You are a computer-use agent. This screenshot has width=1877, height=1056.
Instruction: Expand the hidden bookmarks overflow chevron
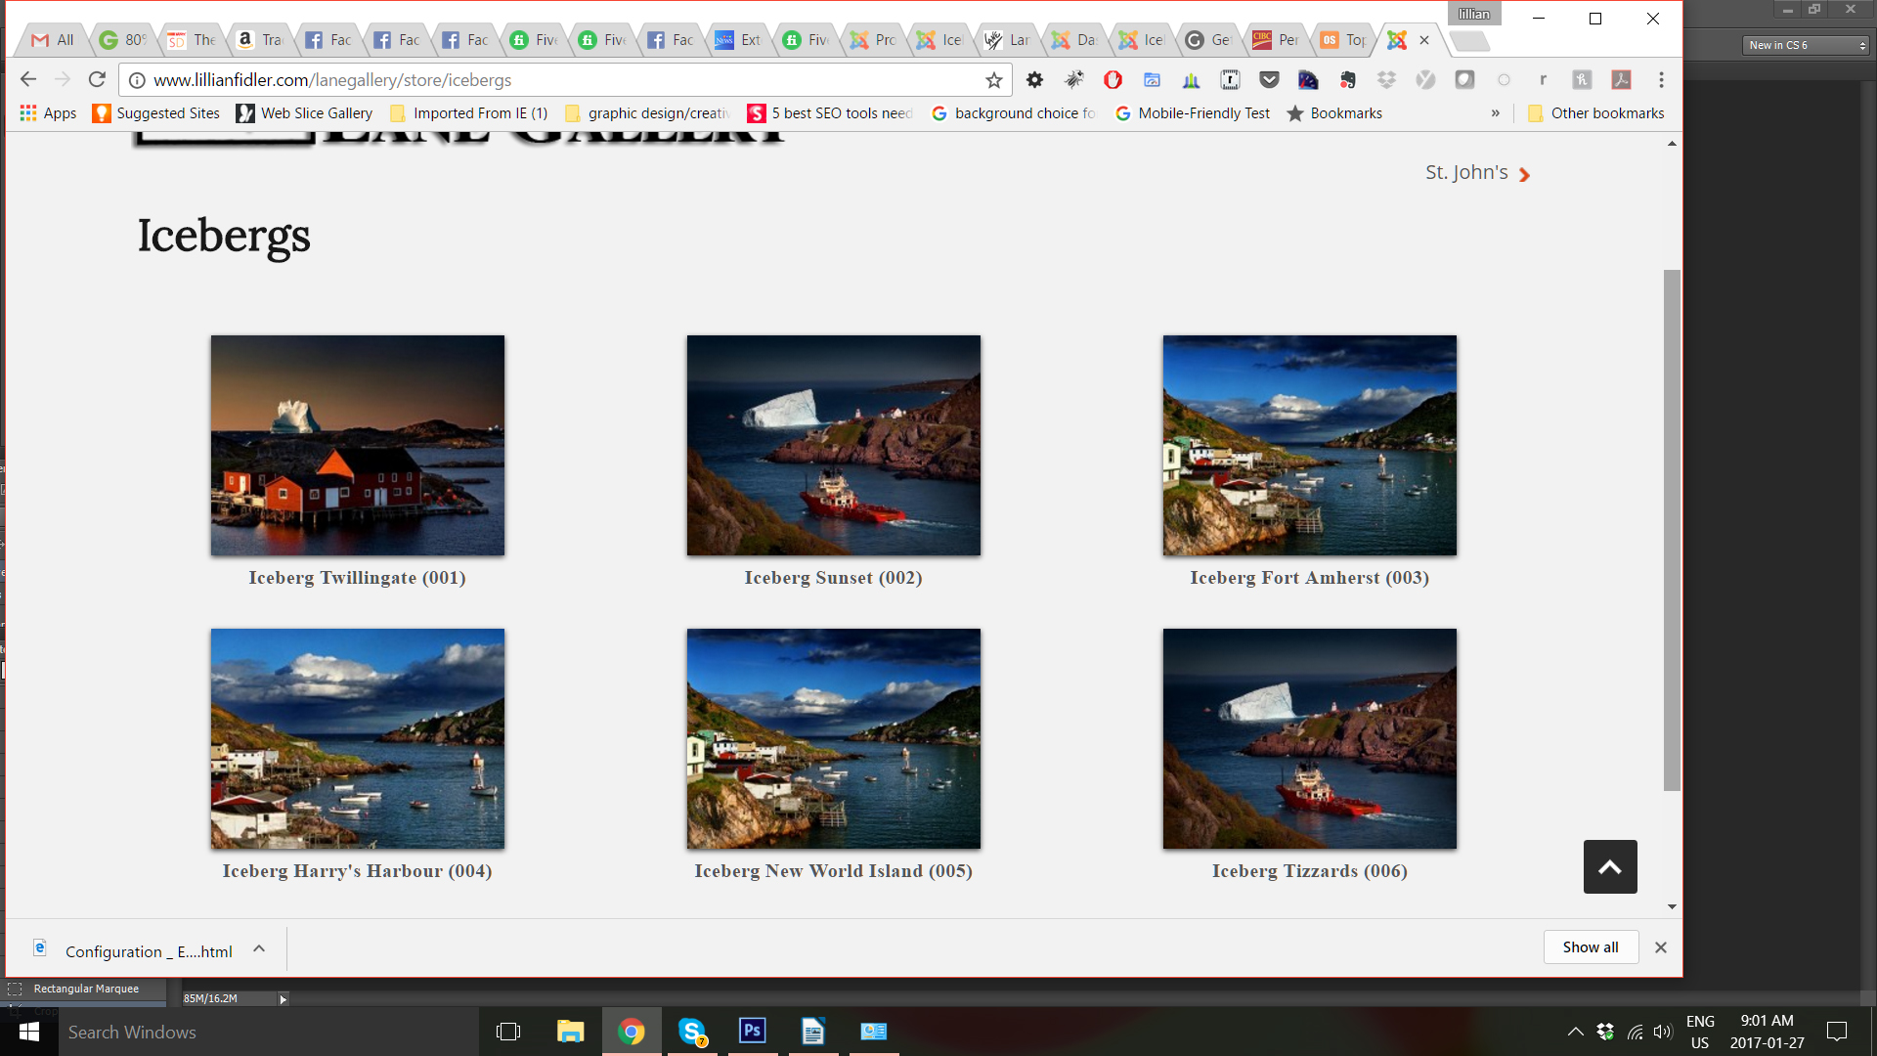coord(1495,113)
